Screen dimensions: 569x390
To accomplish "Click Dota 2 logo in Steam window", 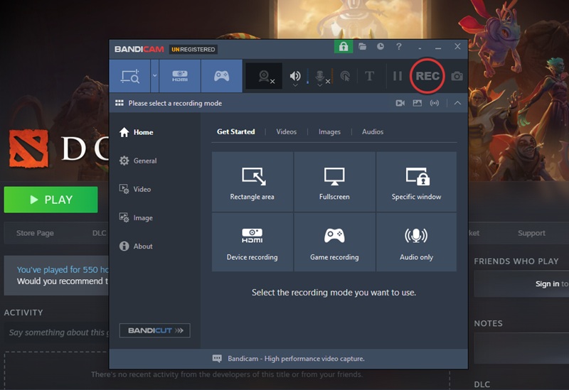I will point(28,148).
